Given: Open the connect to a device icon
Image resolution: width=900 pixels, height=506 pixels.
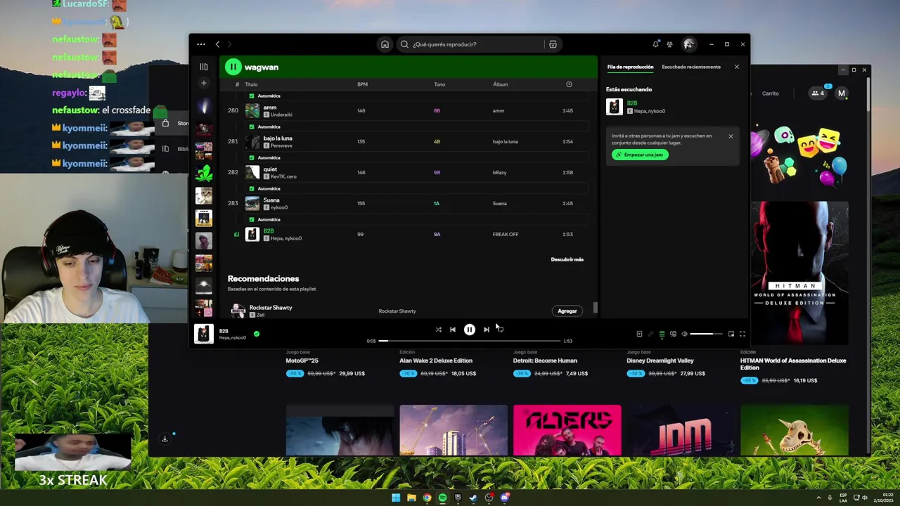Looking at the screenshot, I should (x=673, y=334).
